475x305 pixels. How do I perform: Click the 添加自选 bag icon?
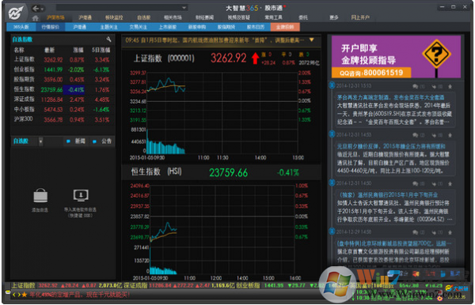(x=40, y=196)
